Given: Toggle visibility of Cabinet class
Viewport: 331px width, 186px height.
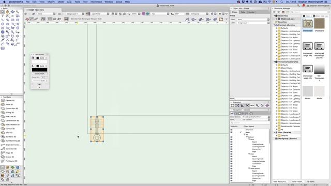Looking at the screenshot, I should [x=231, y=137].
